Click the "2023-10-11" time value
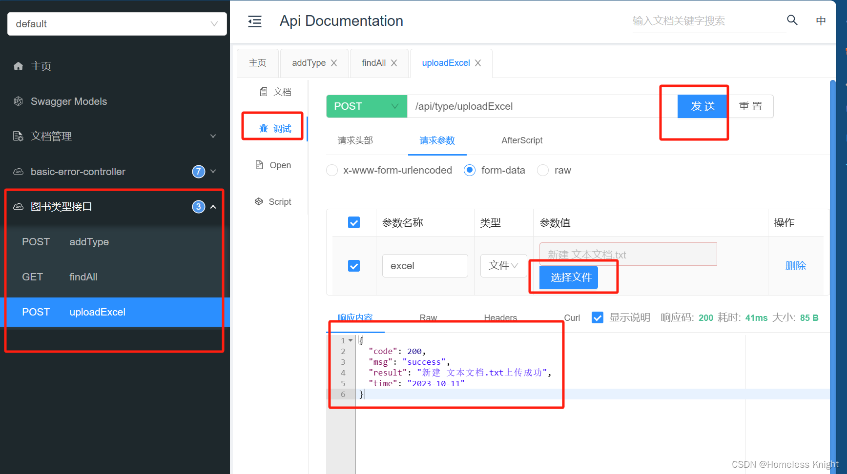This screenshot has width=847, height=474. pyautogui.click(x=436, y=383)
